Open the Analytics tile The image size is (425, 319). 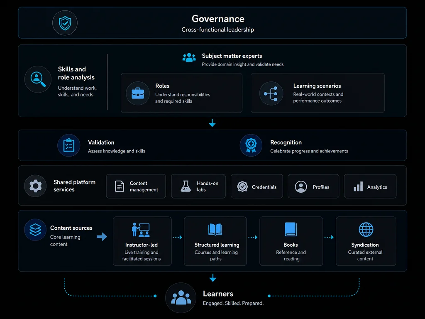370,186
